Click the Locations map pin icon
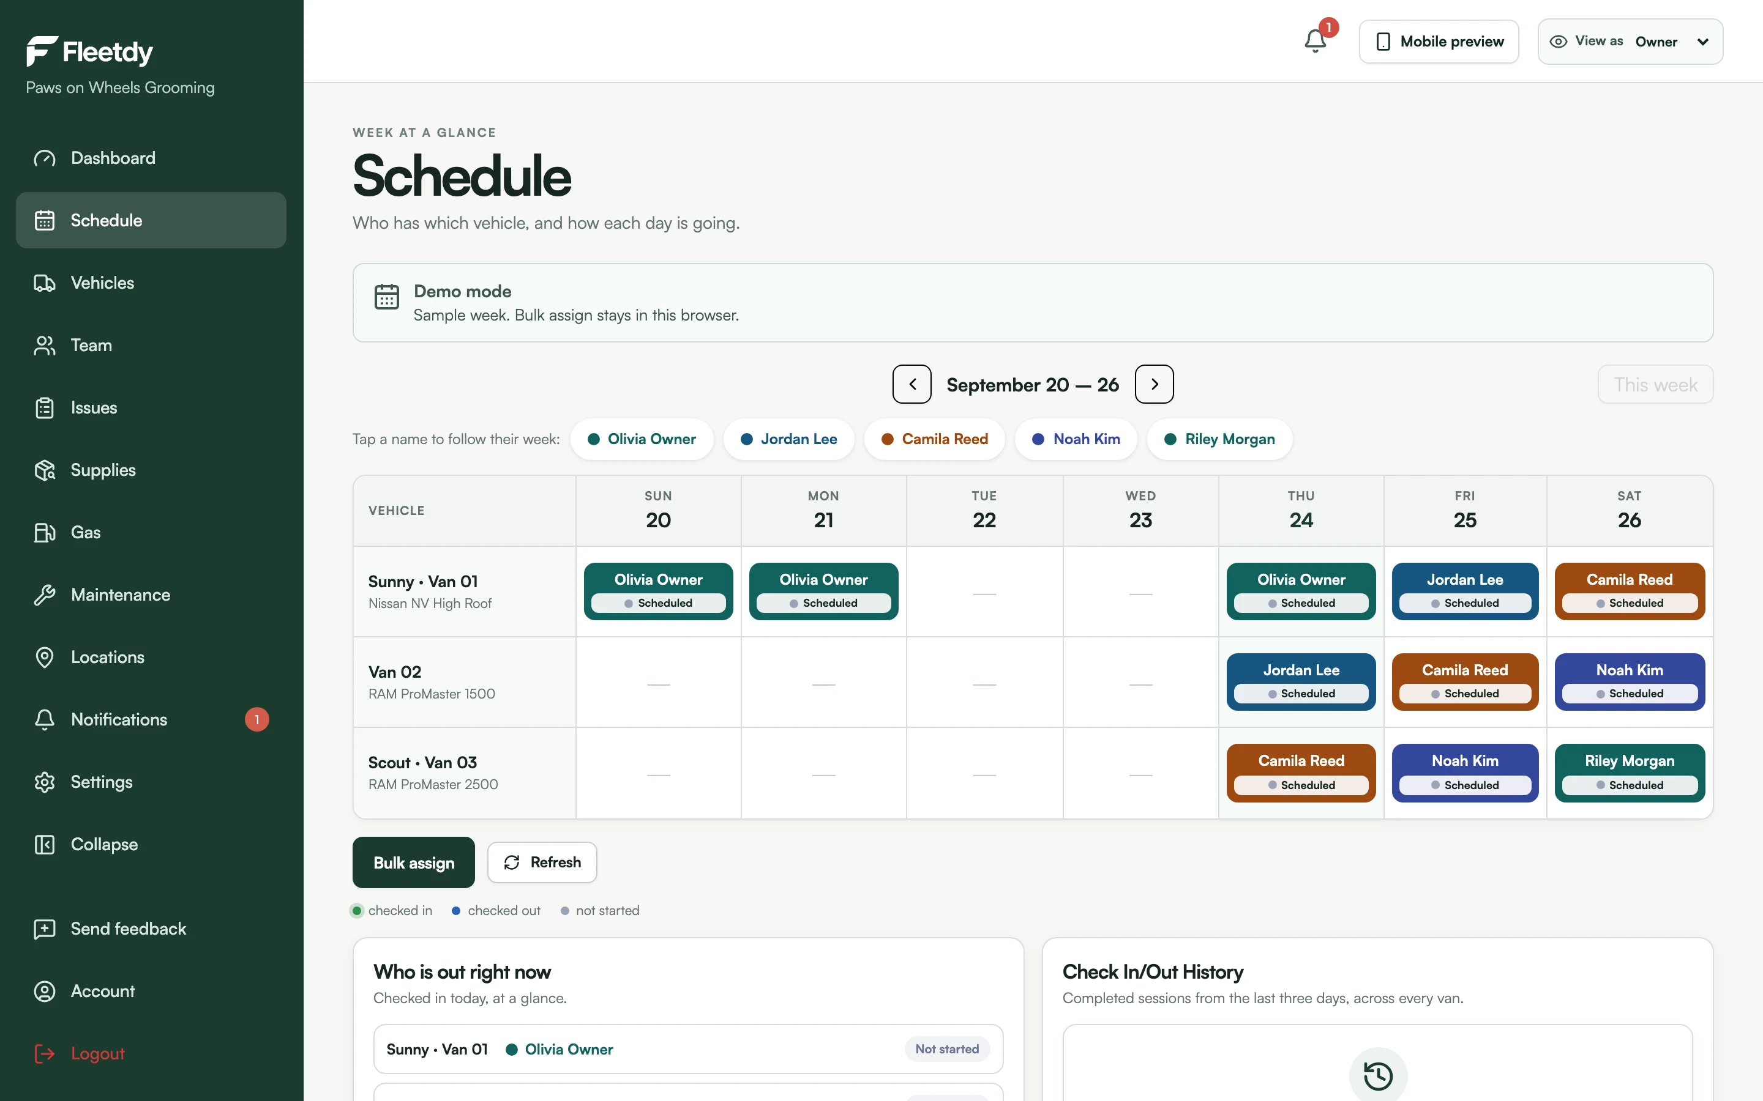Image resolution: width=1763 pixels, height=1101 pixels. (x=45, y=657)
